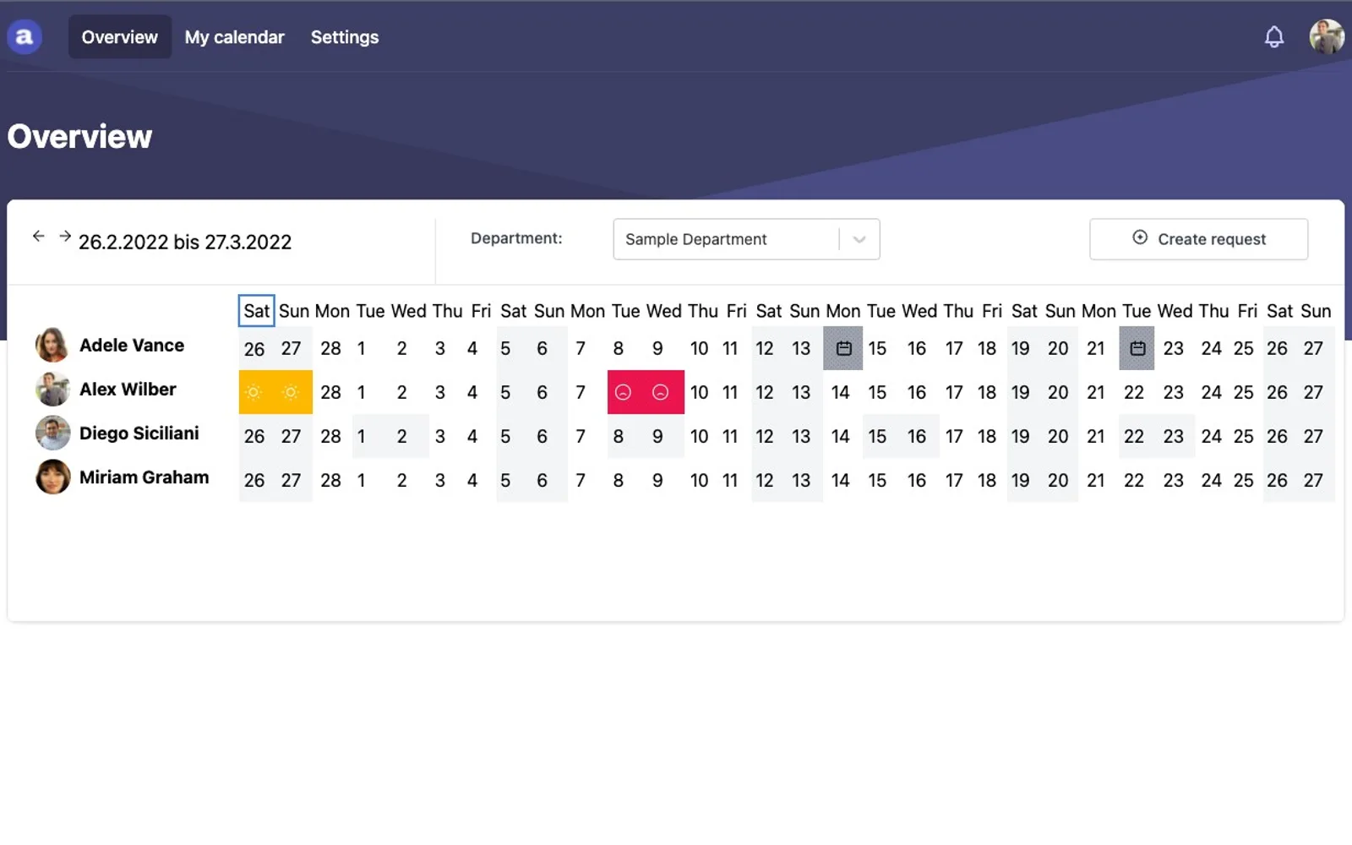Click second sad-face sick icon for Alex Wilber
Viewport: 1352px width, 845px height.
click(x=661, y=392)
